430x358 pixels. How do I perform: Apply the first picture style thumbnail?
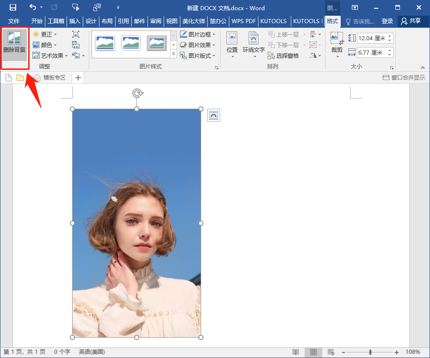tap(105, 43)
